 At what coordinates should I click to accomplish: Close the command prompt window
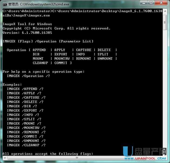pyautogui.click(x=161, y=3)
